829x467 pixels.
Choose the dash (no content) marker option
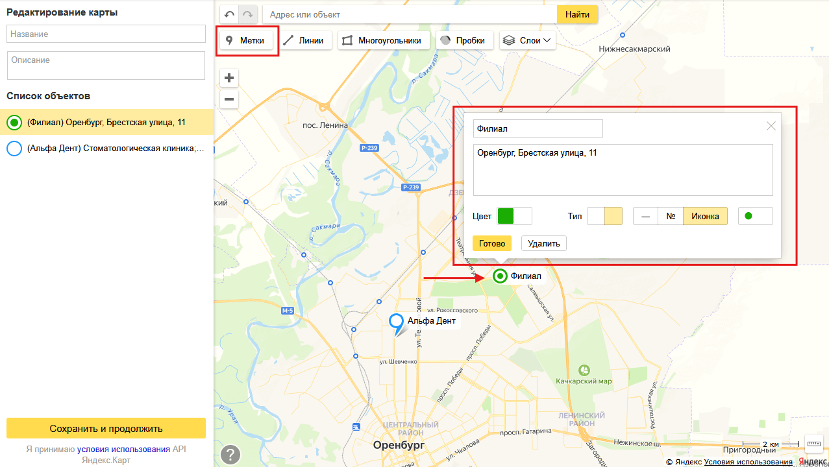(645, 216)
